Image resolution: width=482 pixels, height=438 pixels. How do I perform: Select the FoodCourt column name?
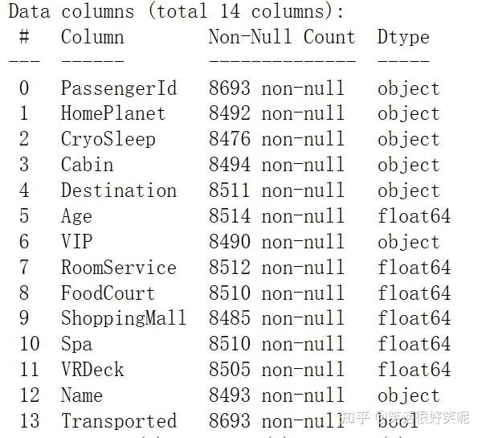(x=108, y=293)
